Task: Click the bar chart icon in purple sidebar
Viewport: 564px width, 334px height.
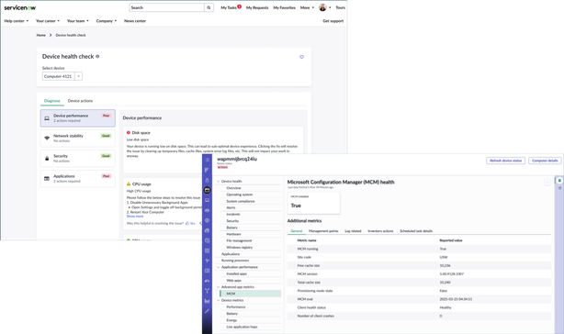Action: (208, 301)
